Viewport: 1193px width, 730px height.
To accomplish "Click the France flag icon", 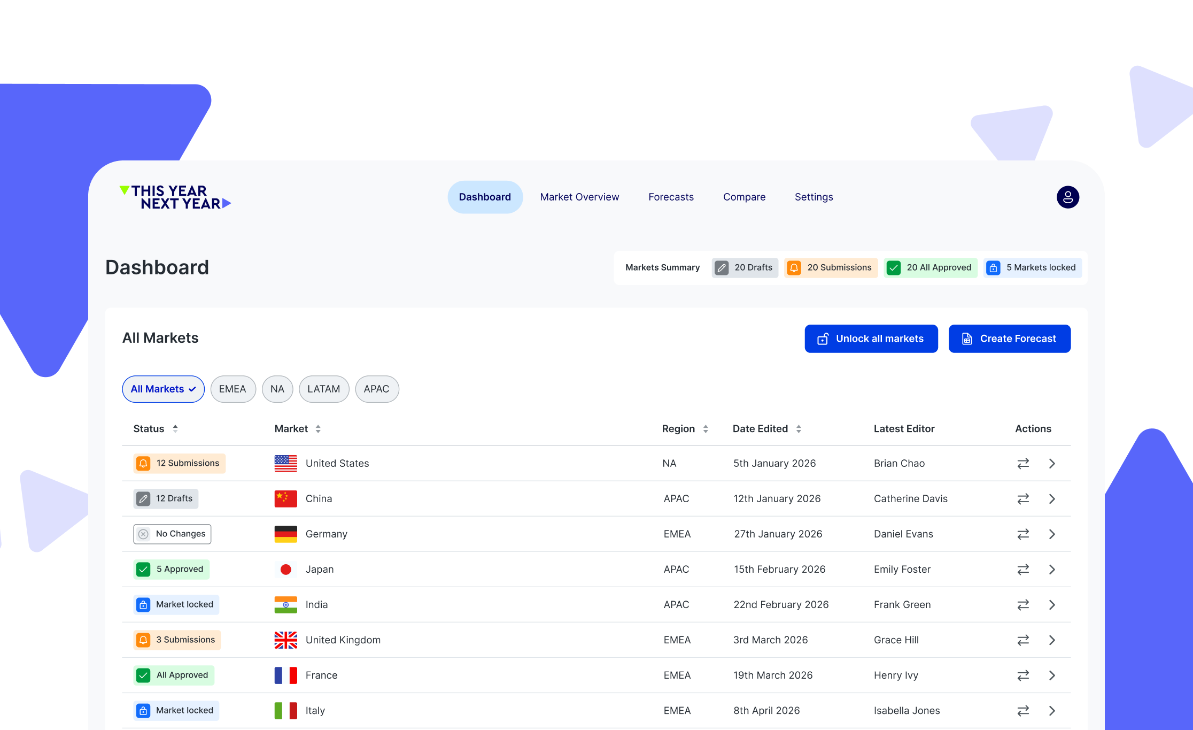I will pos(286,675).
